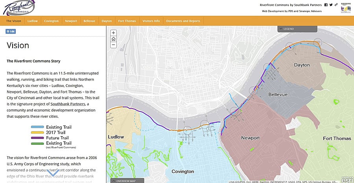Click the Bellevue label on the map

point(278,94)
